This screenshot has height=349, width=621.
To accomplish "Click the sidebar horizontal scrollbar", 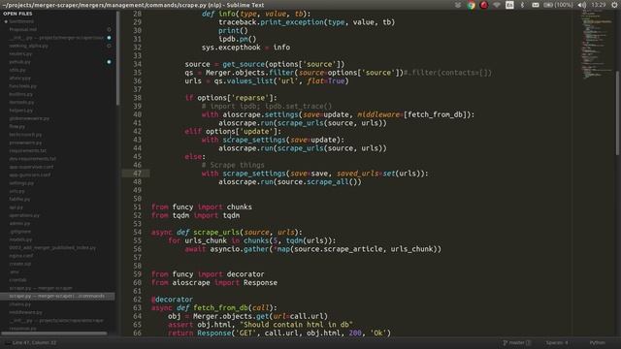I will [x=54, y=333].
